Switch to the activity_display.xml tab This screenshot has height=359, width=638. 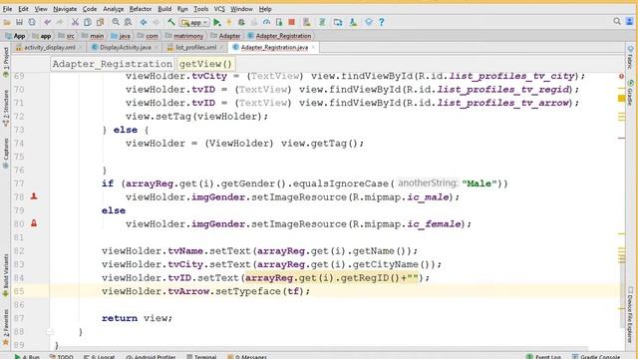(50, 48)
